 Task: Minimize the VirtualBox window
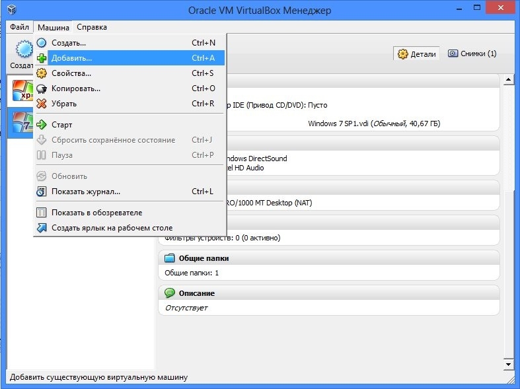[x=459, y=9]
